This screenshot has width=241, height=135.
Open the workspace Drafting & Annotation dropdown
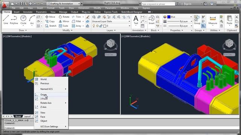click(64, 4)
